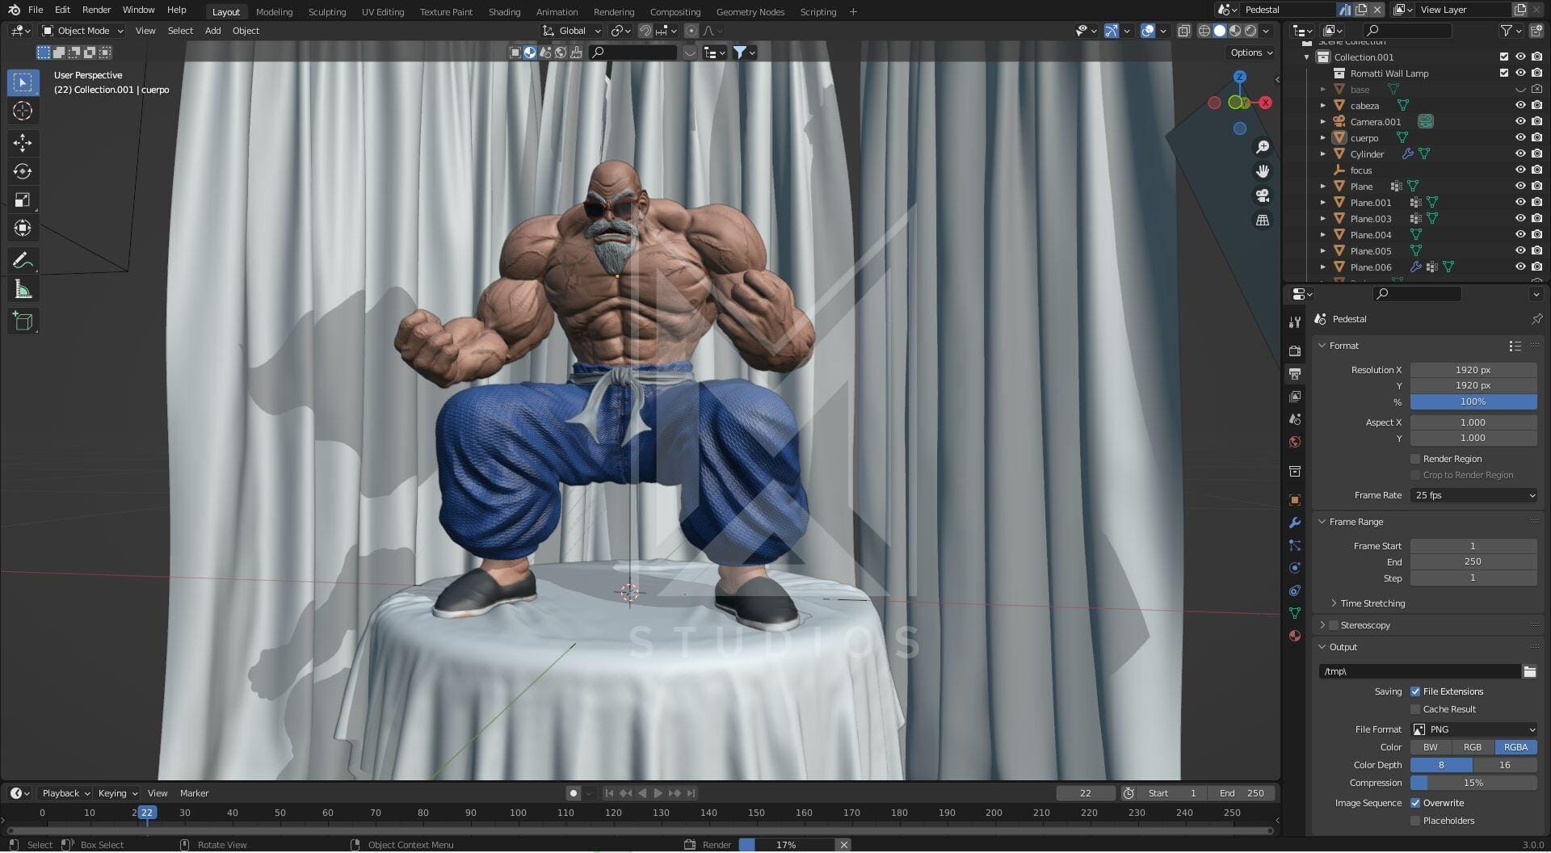Activate the Scale tool
This screenshot has width=1551, height=853.
23,200
